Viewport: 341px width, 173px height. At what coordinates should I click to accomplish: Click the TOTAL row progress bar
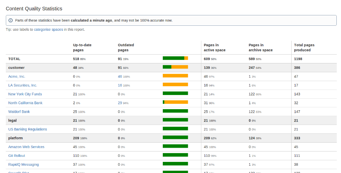(x=175, y=58)
